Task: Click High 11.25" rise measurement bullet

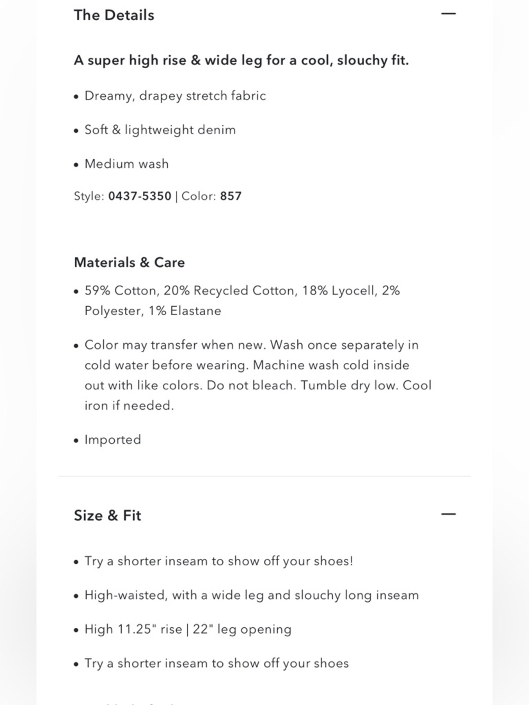Action: [x=188, y=629]
